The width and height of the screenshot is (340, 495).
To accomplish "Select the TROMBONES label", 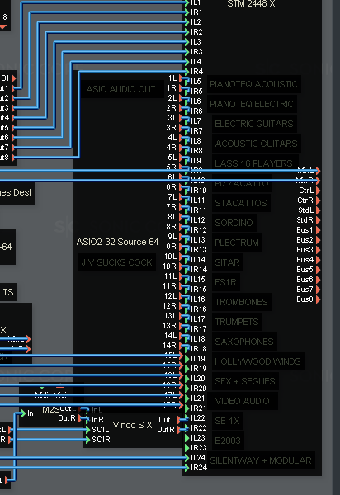I will pos(241,302).
